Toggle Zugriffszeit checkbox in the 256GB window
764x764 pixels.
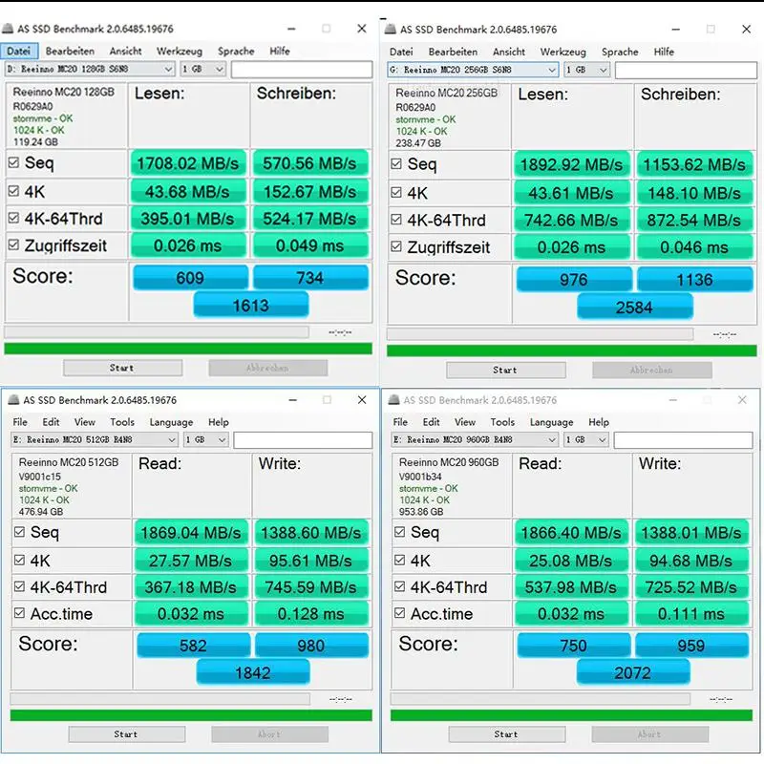tap(396, 246)
